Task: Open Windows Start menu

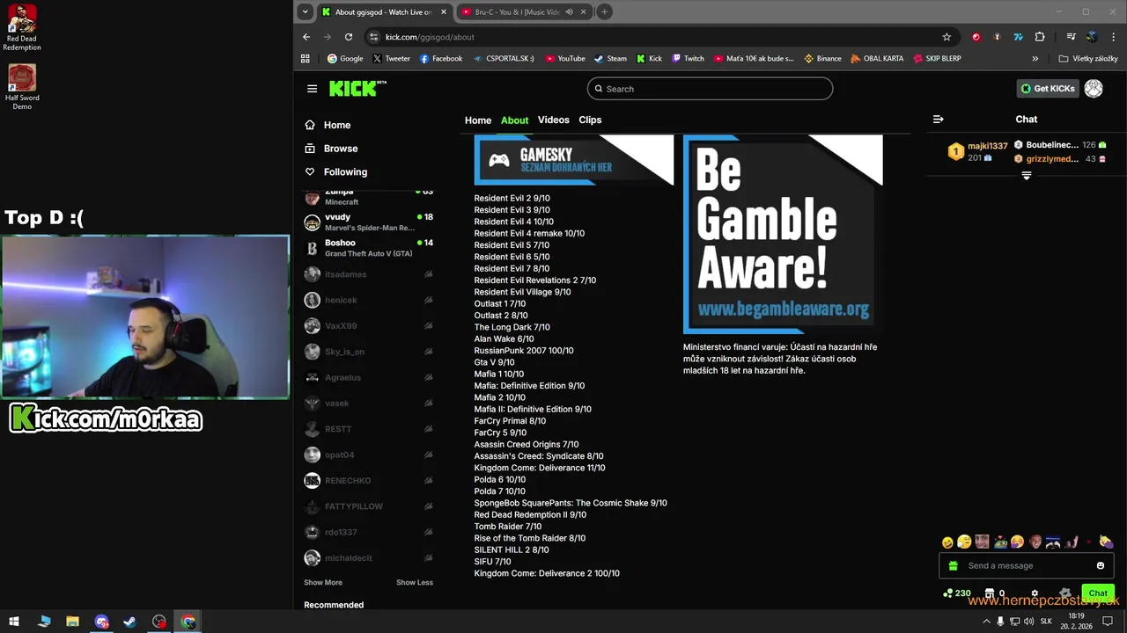Action: (14, 622)
